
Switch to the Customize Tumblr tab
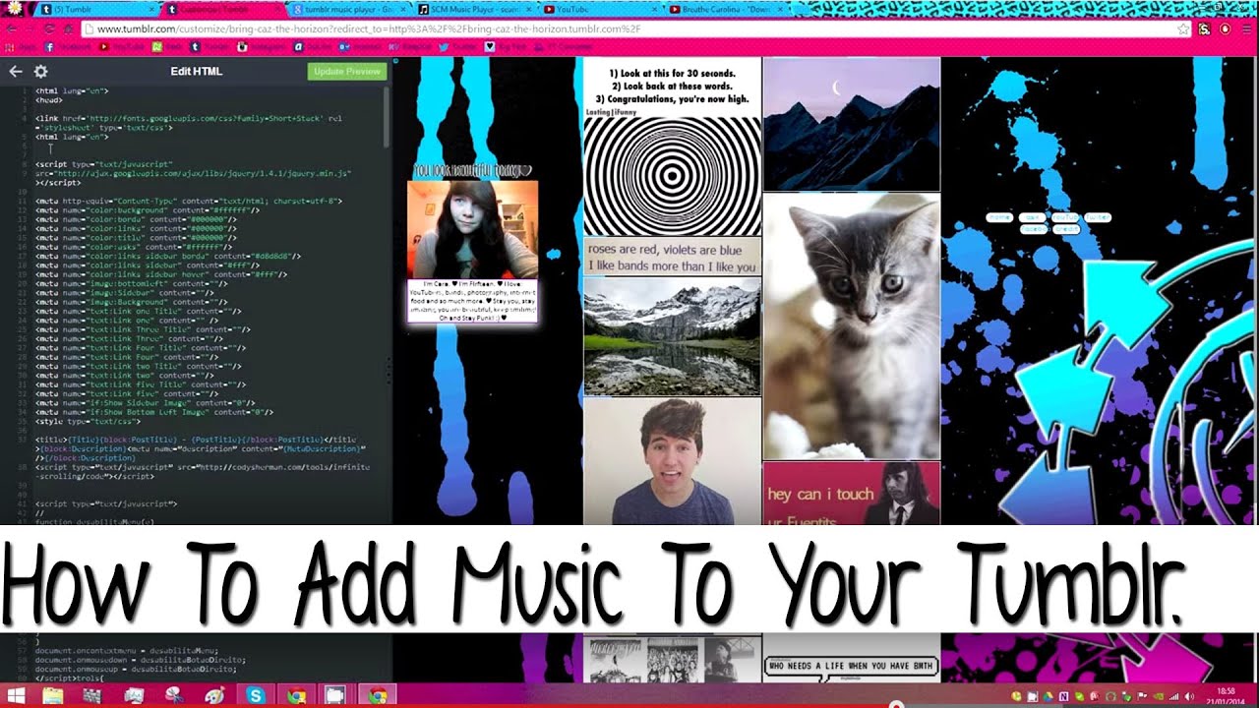(x=223, y=9)
